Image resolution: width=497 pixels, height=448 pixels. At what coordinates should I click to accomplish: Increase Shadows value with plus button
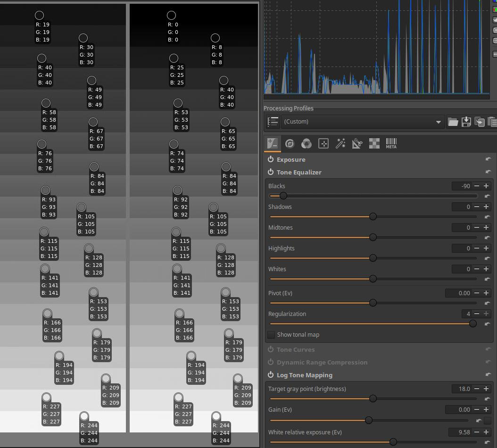tap(486, 207)
